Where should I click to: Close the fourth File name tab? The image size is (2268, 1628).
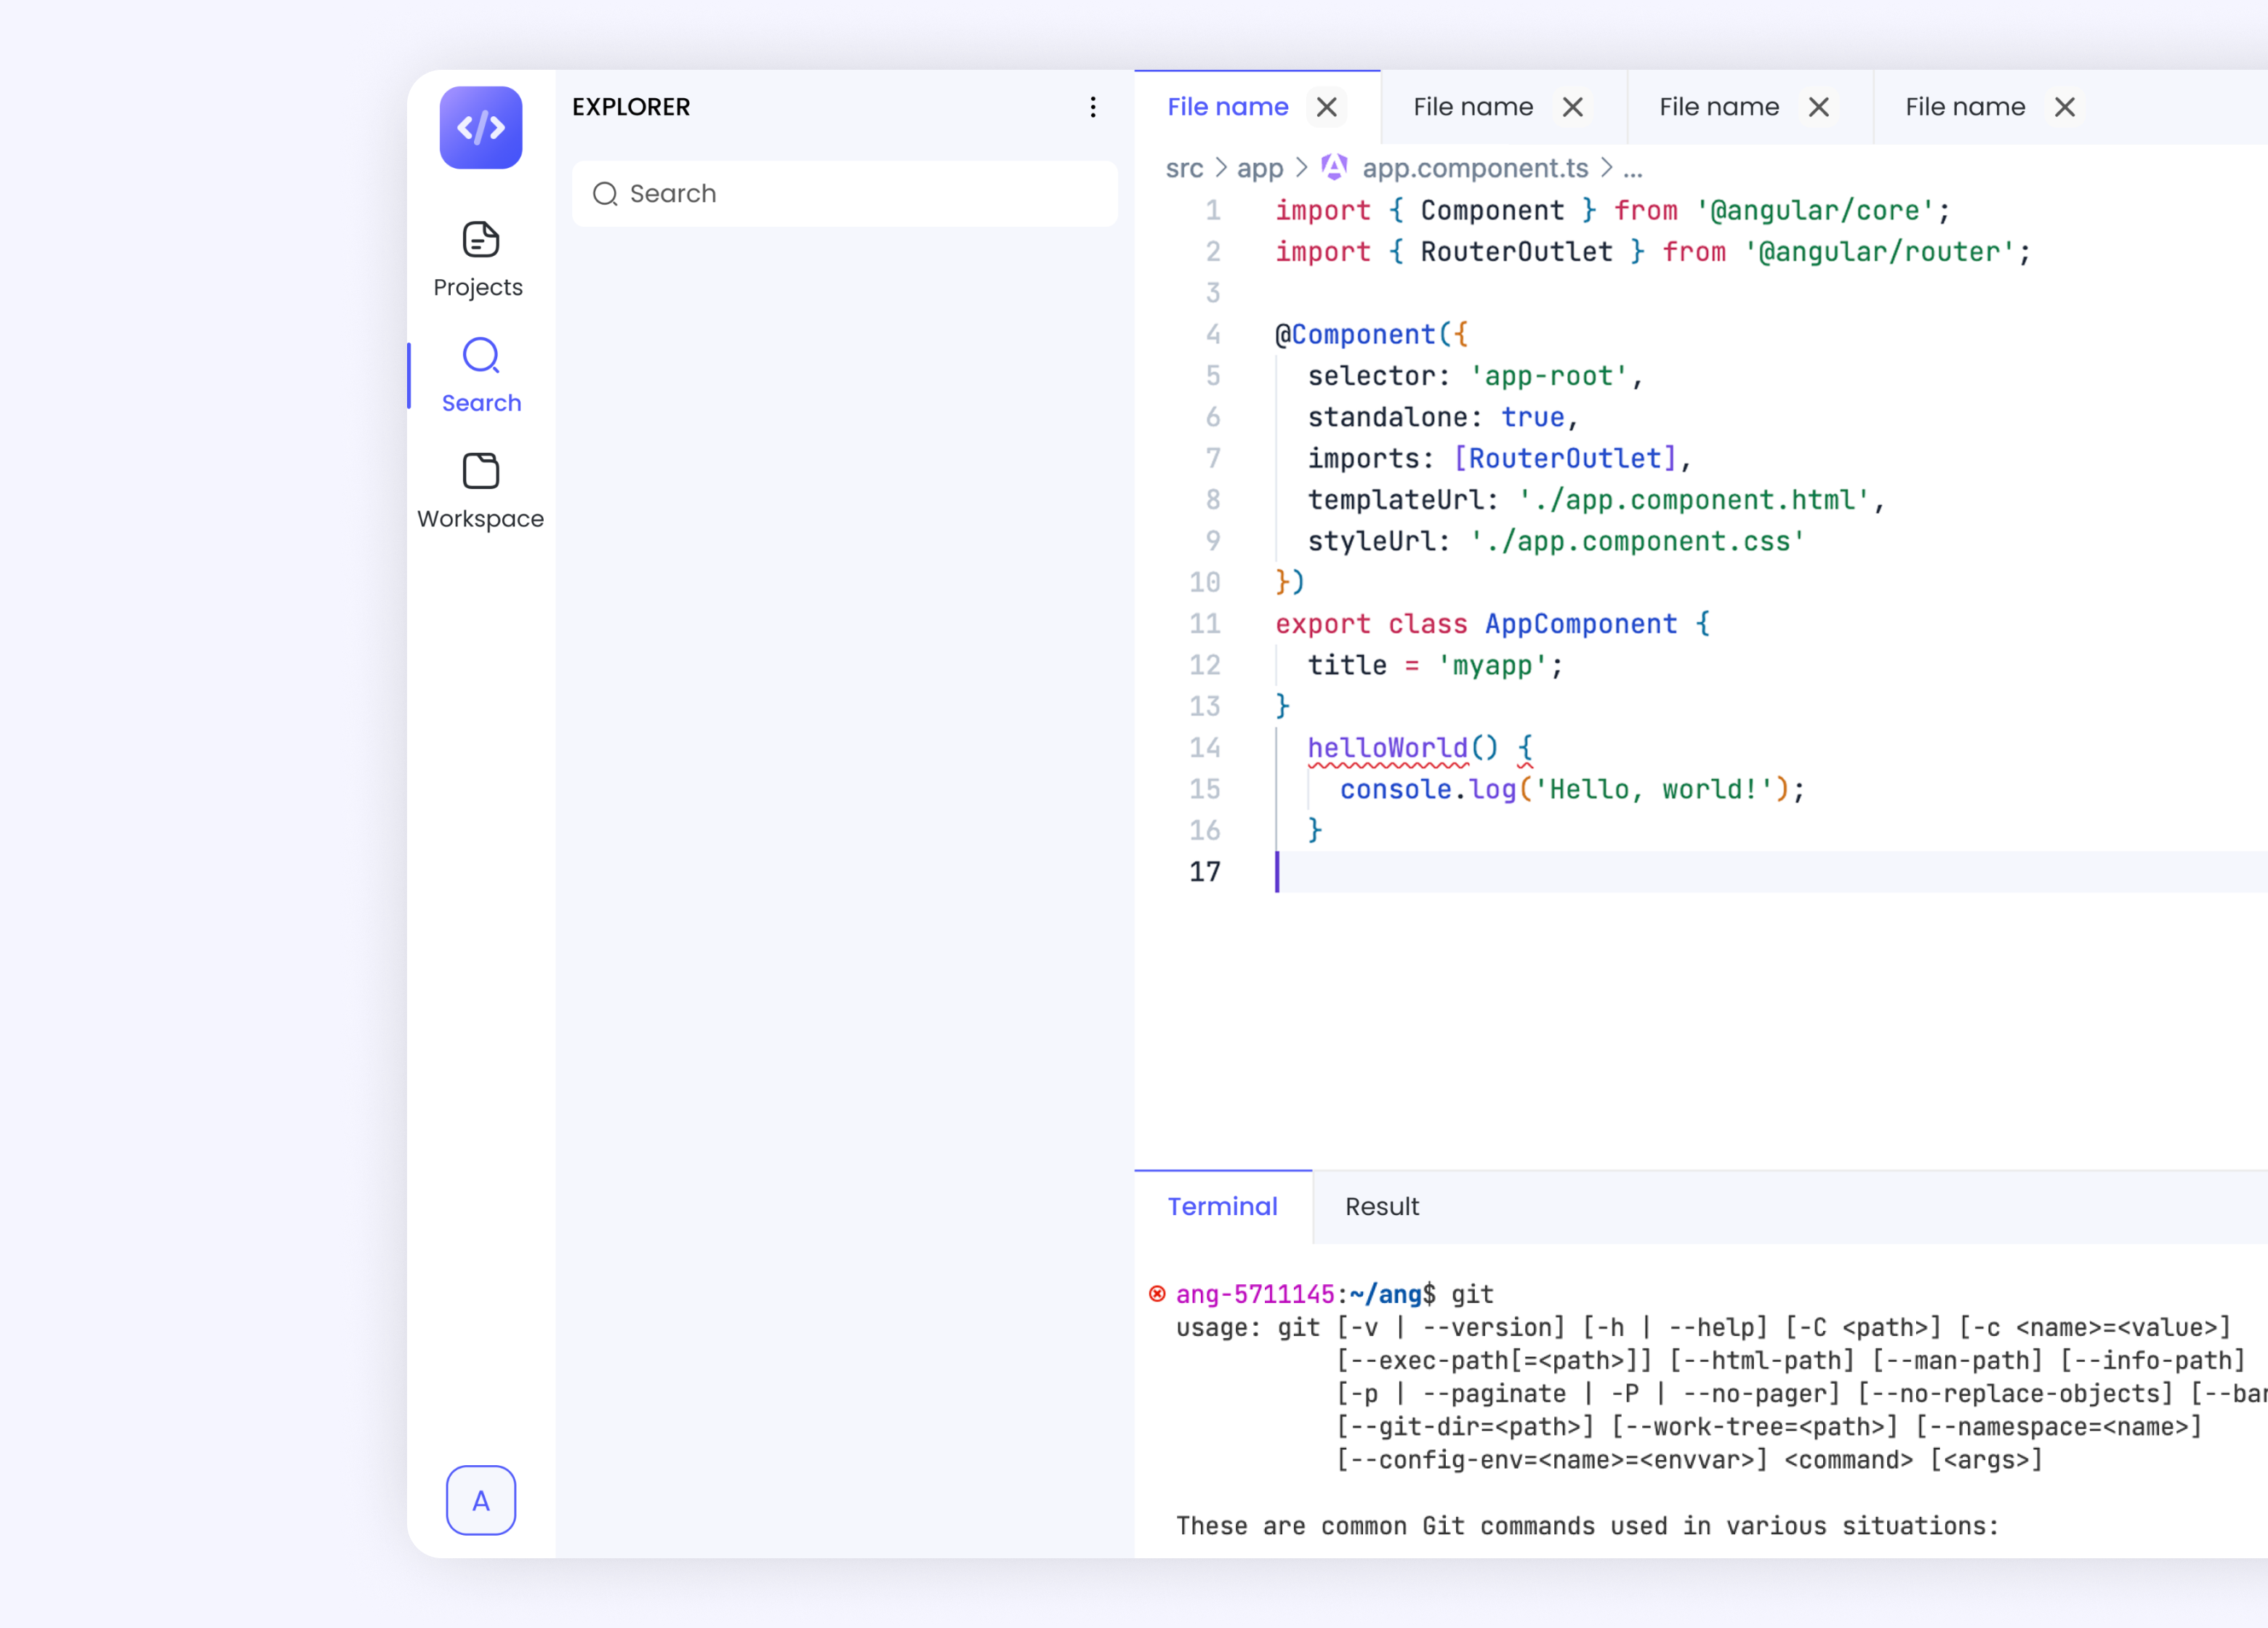coord(2065,107)
